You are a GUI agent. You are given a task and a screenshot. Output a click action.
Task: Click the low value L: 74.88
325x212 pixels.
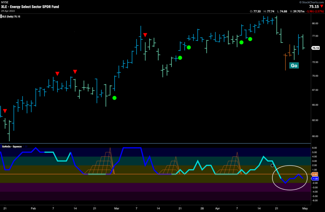tap(282, 11)
